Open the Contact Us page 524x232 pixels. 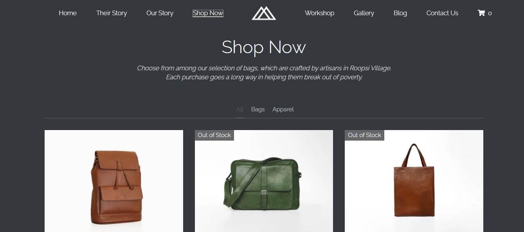coord(442,13)
